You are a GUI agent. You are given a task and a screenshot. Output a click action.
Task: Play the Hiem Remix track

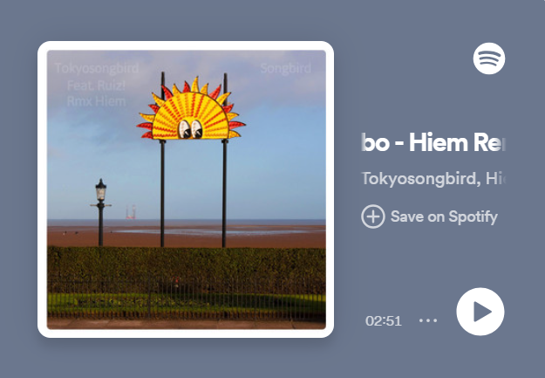480,312
